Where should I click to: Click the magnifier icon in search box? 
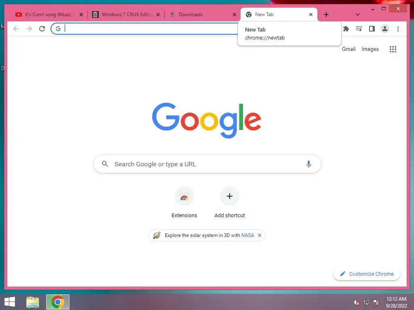tap(105, 164)
